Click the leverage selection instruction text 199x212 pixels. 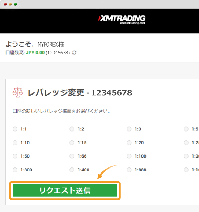click(62, 111)
